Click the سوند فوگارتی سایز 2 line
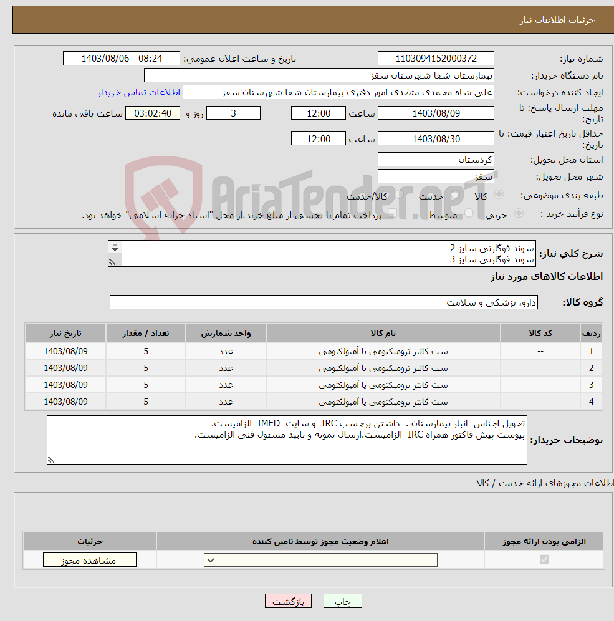This screenshot has height=621, width=614. (x=492, y=248)
